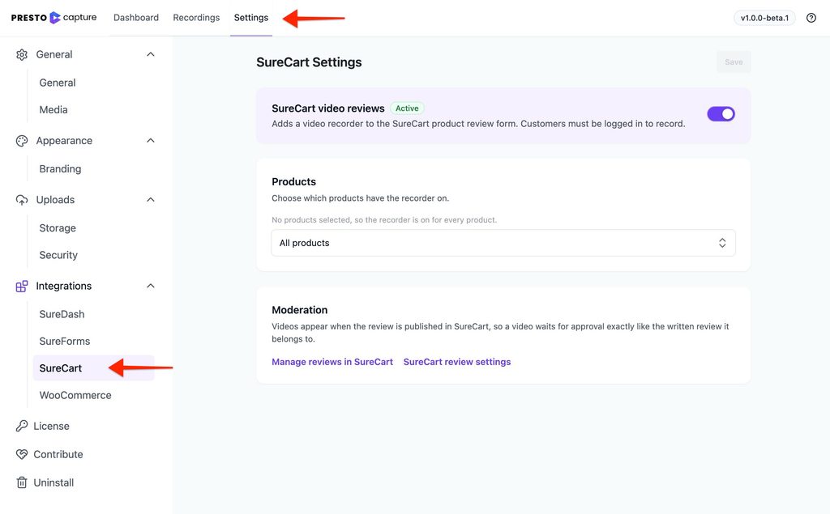Screen dimensions: 830x514
Task: Select the Settings tab
Action: pos(251,18)
